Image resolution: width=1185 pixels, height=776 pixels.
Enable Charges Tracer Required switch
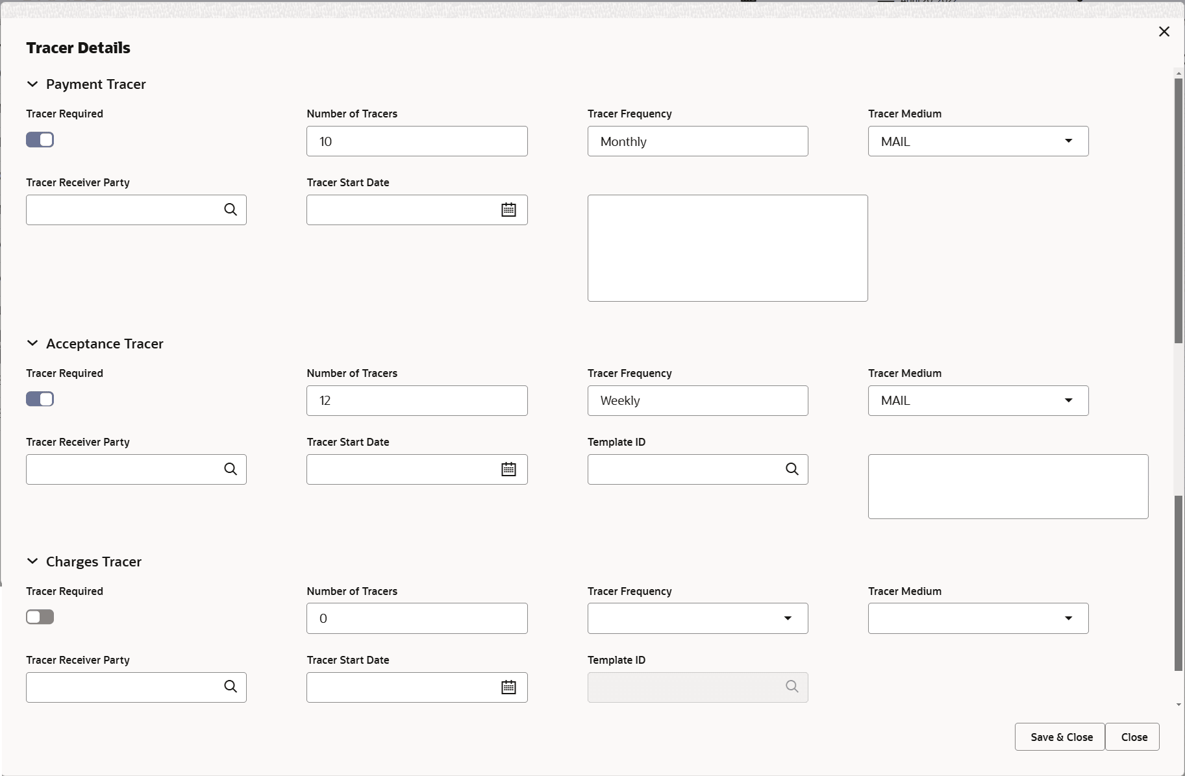tap(40, 617)
